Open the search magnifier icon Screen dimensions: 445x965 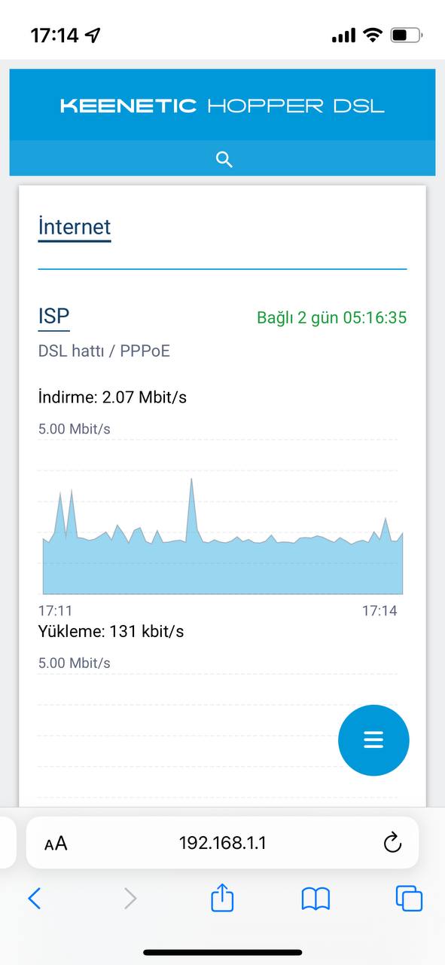point(224,159)
